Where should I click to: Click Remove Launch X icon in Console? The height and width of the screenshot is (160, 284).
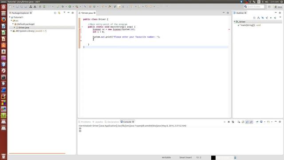click(x=229, y=122)
